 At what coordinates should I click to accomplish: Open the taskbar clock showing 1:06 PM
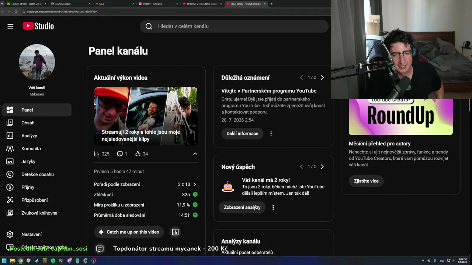click(x=462, y=261)
